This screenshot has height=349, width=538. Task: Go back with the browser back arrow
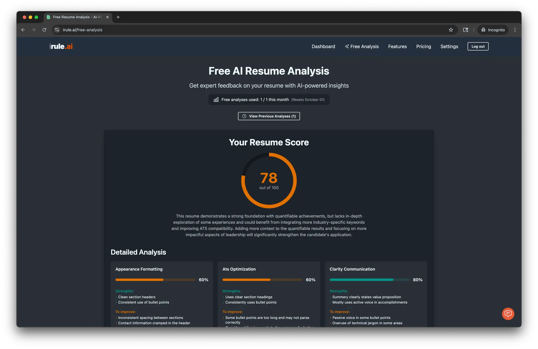click(23, 30)
